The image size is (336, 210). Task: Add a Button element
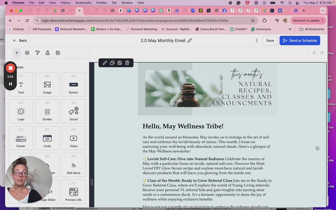[x=73, y=84]
